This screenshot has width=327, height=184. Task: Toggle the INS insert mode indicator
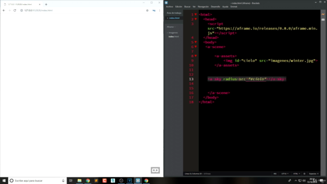click(275, 174)
